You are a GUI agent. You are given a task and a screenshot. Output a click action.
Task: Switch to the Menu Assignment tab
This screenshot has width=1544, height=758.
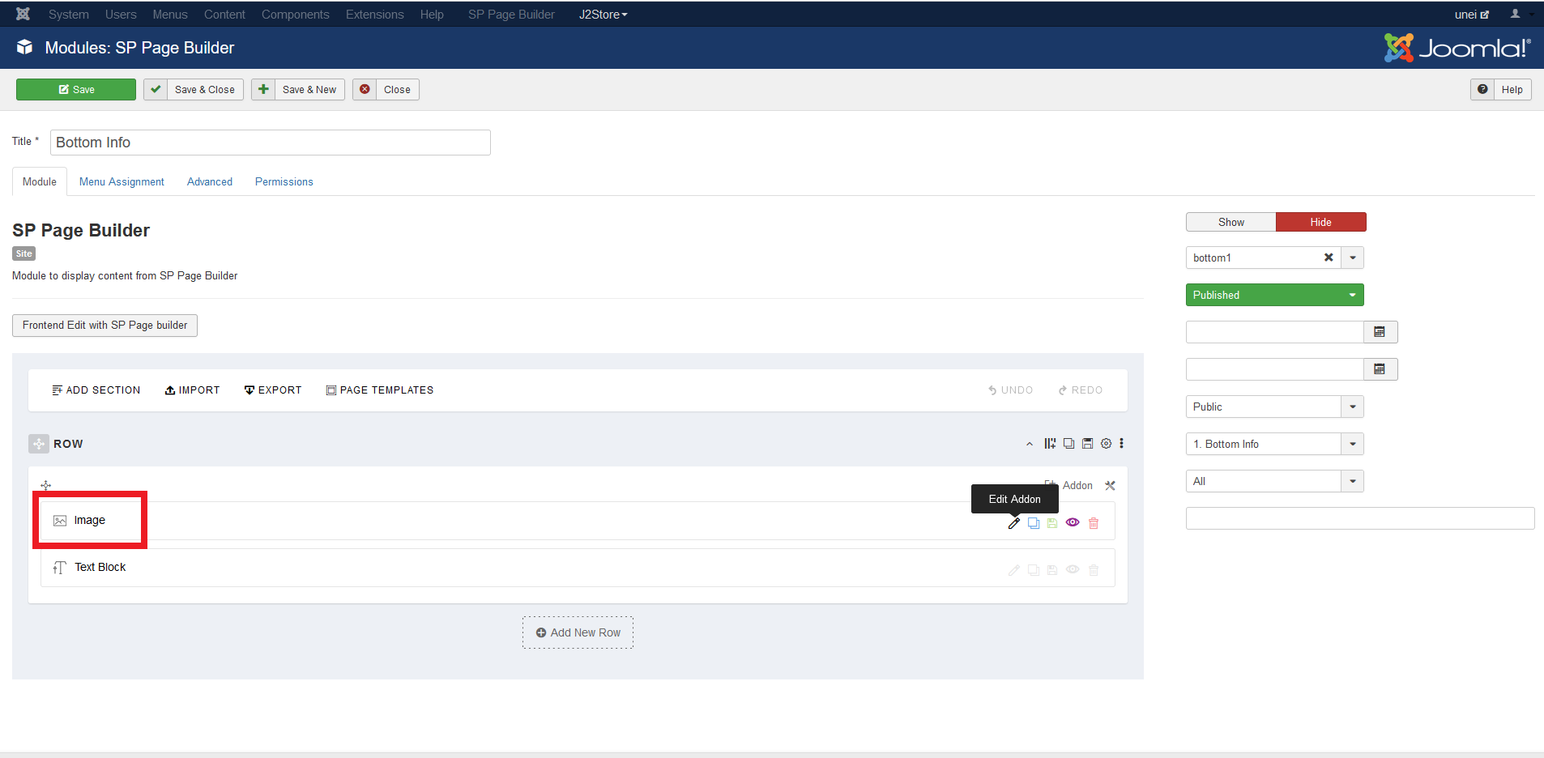(x=122, y=182)
